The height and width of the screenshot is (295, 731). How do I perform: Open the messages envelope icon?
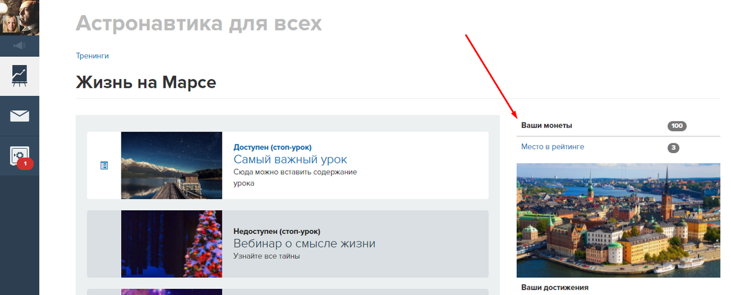pyautogui.click(x=20, y=116)
